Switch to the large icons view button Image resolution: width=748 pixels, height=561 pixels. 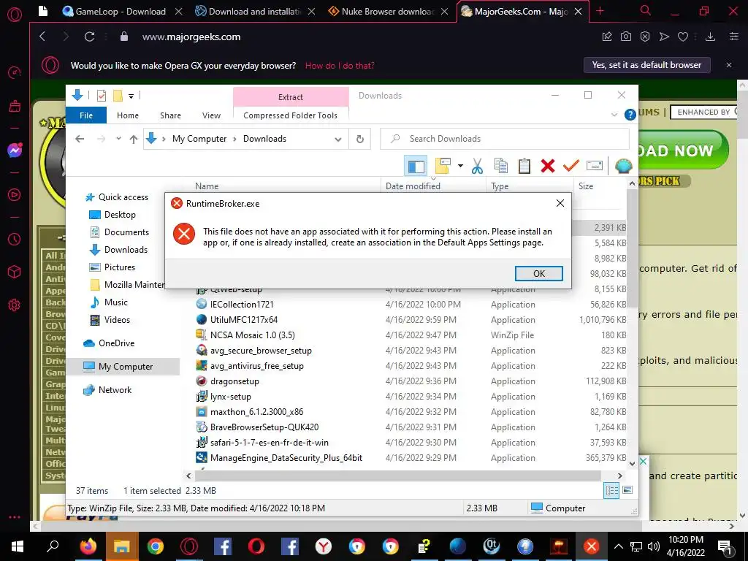pyautogui.click(x=627, y=490)
